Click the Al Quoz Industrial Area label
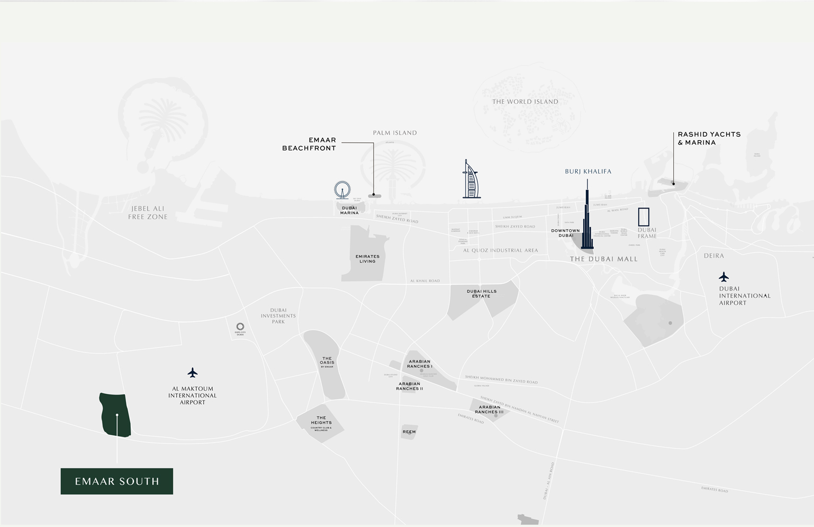This screenshot has height=527, width=814. pos(501,250)
